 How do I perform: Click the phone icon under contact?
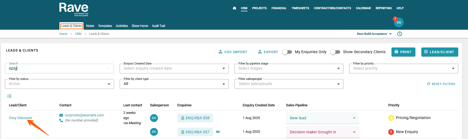(x=61, y=120)
